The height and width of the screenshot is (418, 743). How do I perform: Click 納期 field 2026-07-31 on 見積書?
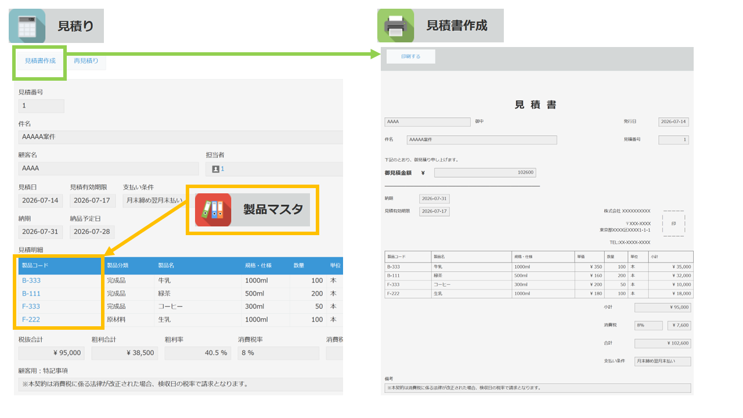click(435, 199)
